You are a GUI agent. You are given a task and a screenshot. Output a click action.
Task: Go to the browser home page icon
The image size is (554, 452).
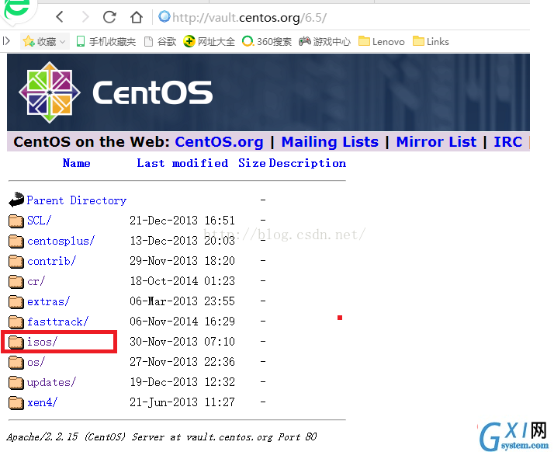tap(137, 16)
